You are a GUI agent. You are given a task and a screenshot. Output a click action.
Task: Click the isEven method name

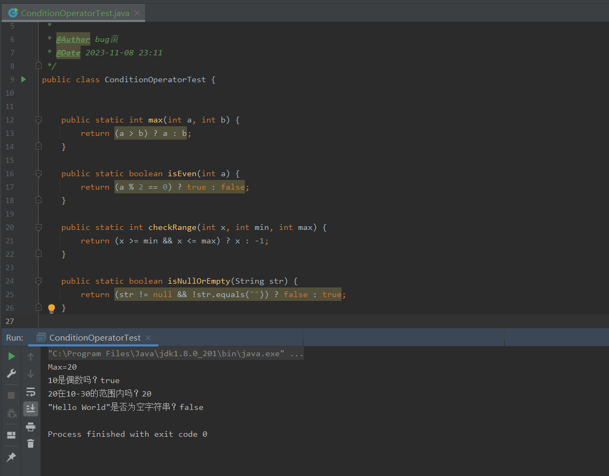(182, 174)
